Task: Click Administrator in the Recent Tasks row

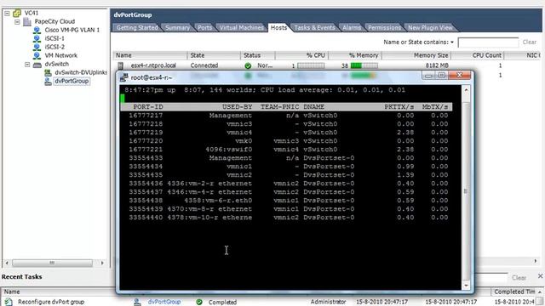Action: pos(328,302)
